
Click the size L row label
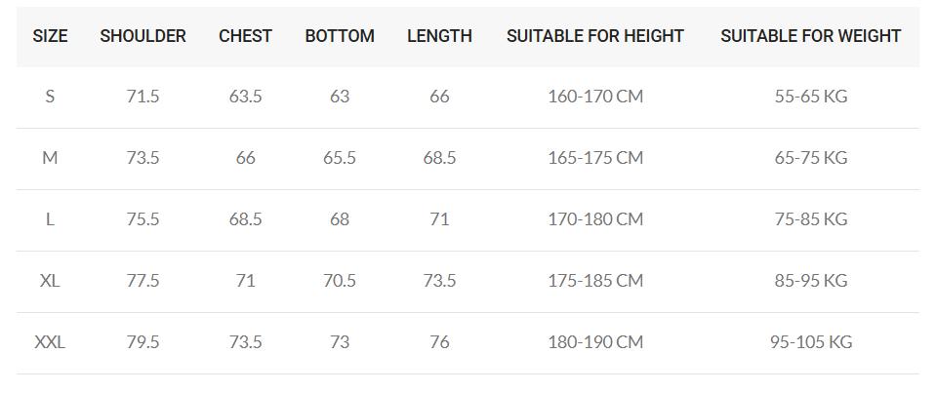click(x=50, y=219)
